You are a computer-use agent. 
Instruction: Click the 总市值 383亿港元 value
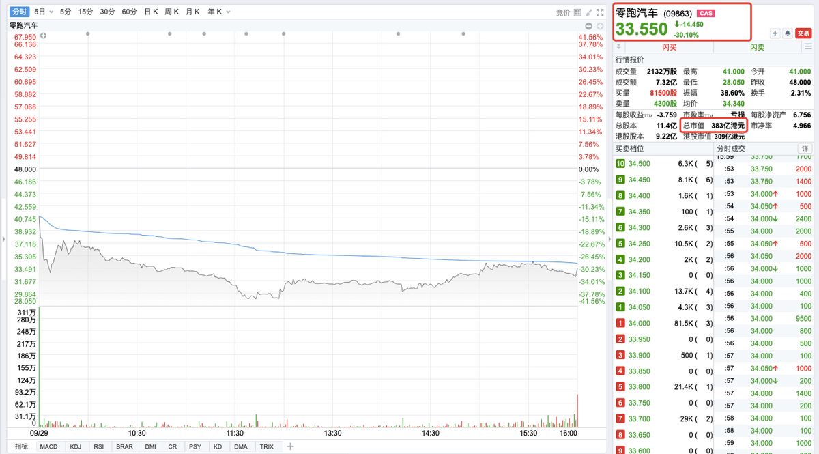(x=728, y=126)
